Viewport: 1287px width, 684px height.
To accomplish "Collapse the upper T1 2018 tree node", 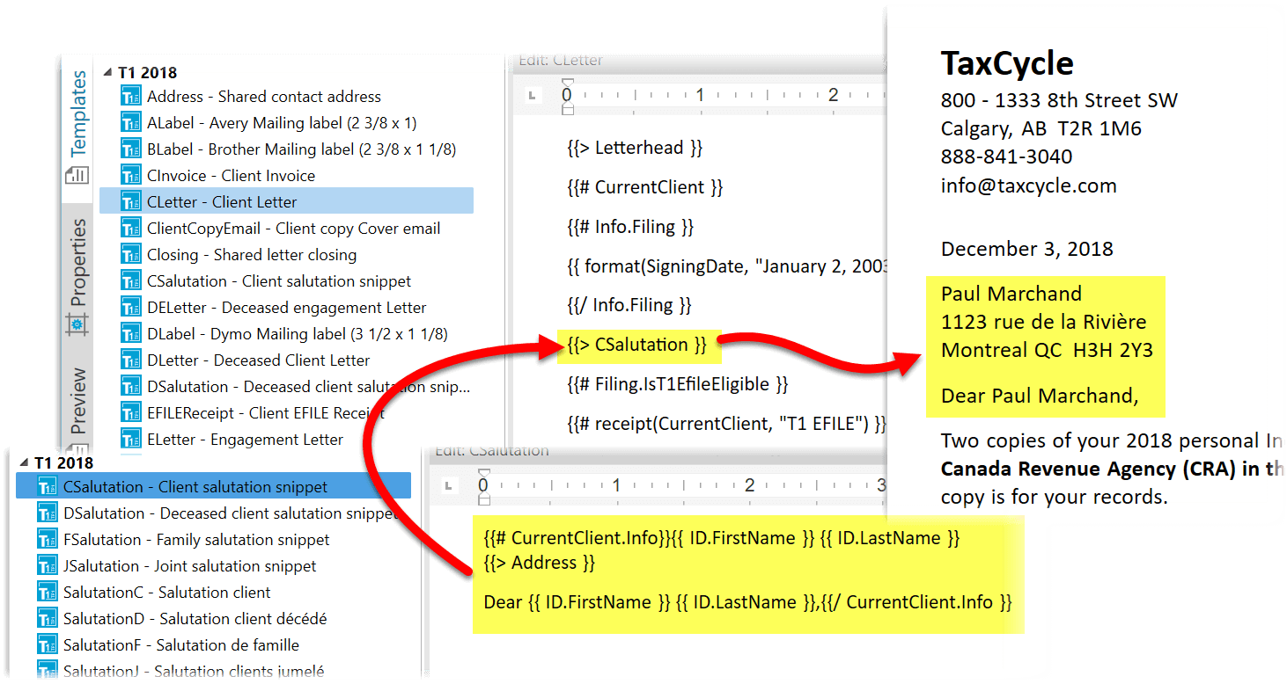I will pos(108,72).
